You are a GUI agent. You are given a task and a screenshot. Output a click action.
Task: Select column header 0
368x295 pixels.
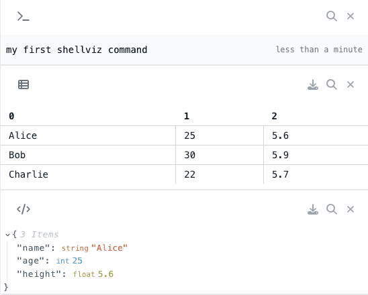tap(11, 116)
